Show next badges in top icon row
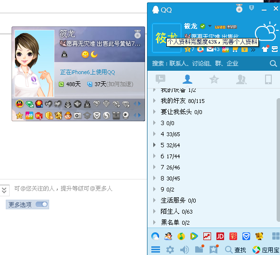Screen dimensions: 280x255 point(139,103)
